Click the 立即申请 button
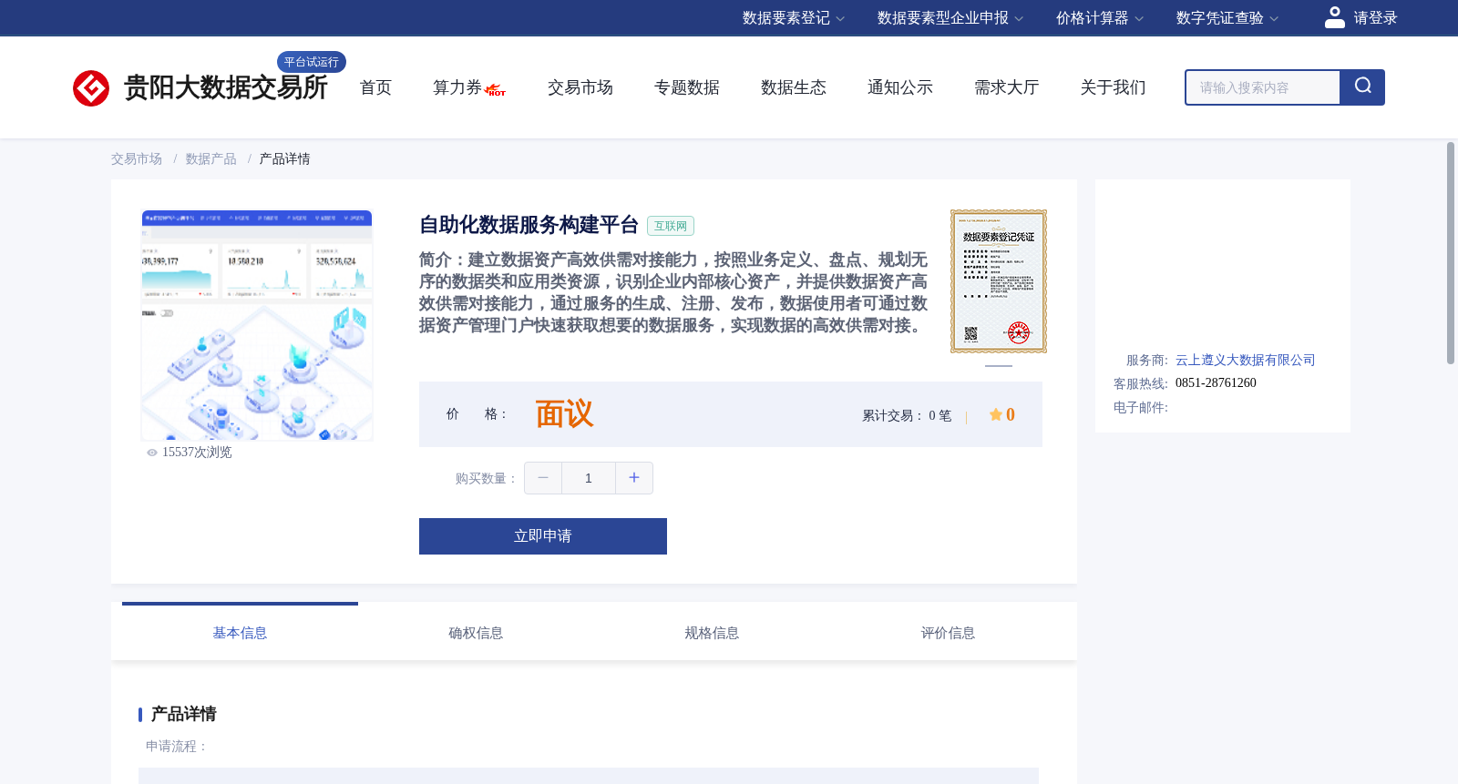Screen dimensions: 1458x784 pos(543,536)
